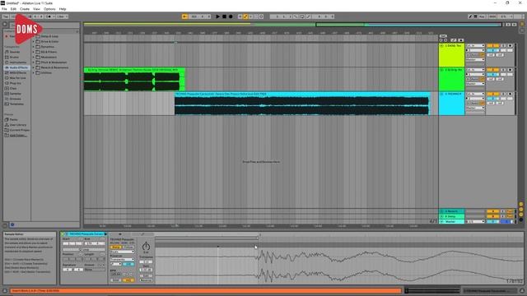The height and width of the screenshot is (296, 527).
Task: Toggle the Info View button at bottom left
Action: click(5, 290)
